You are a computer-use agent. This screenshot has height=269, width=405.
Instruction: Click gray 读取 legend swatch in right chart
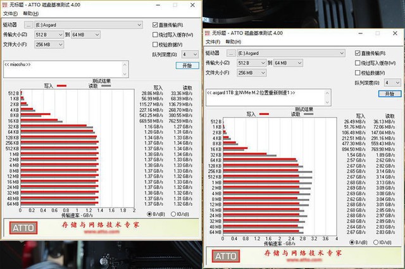click(x=309, y=114)
